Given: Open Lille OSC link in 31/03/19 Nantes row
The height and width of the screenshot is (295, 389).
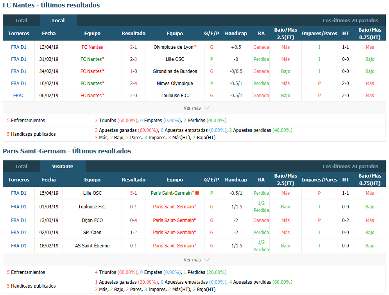Looking at the screenshot, I should point(175,59).
